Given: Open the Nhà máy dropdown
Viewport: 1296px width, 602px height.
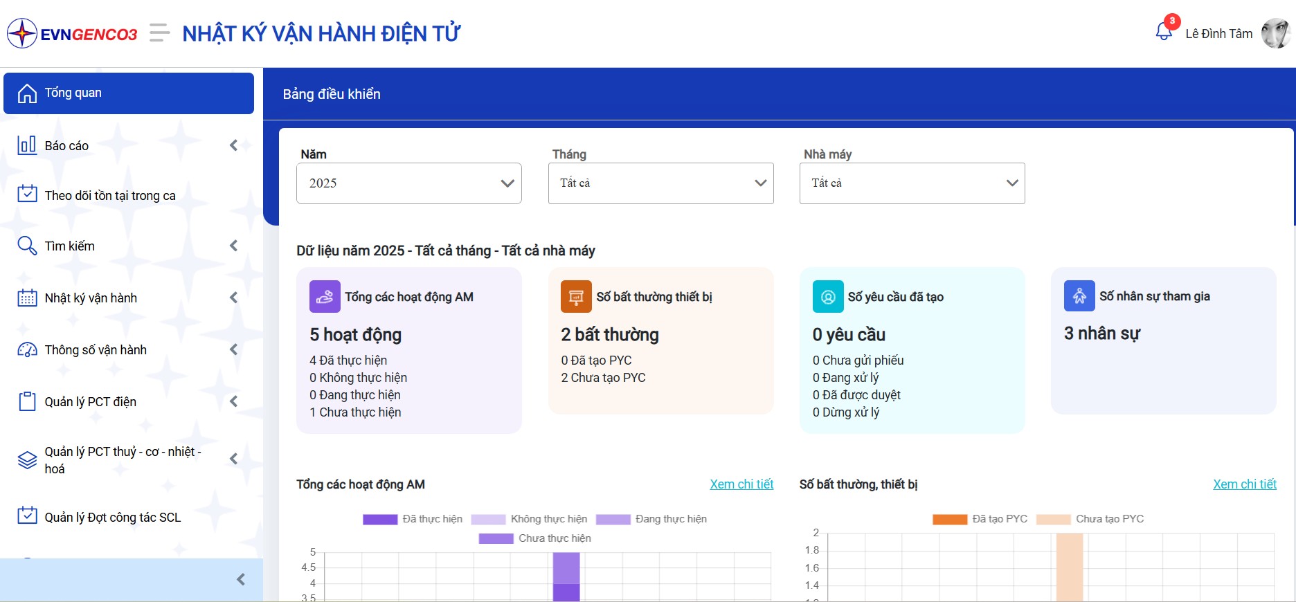Looking at the screenshot, I should [912, 183].
